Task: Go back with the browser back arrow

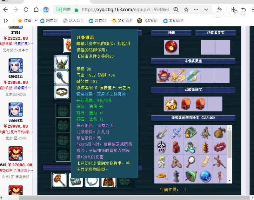Action: click(5, 10)
